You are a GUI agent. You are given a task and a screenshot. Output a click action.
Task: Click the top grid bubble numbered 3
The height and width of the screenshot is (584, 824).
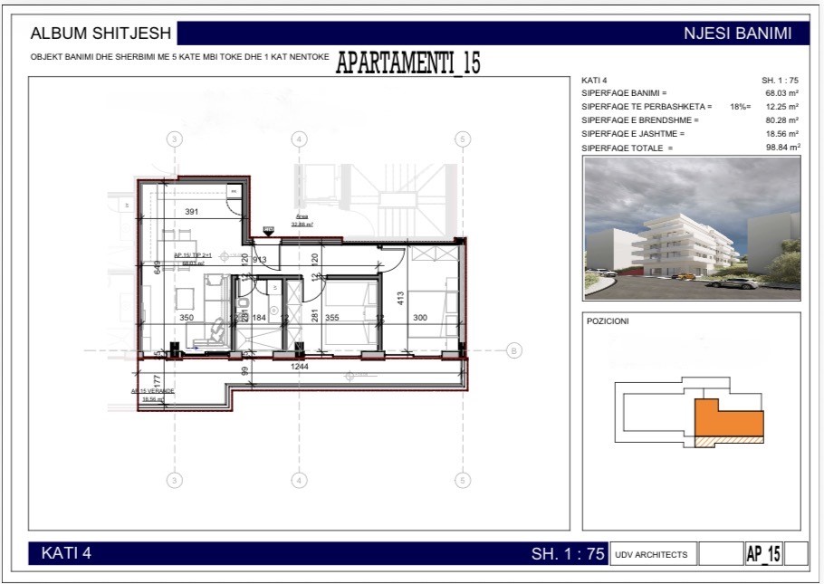point(175,139)
